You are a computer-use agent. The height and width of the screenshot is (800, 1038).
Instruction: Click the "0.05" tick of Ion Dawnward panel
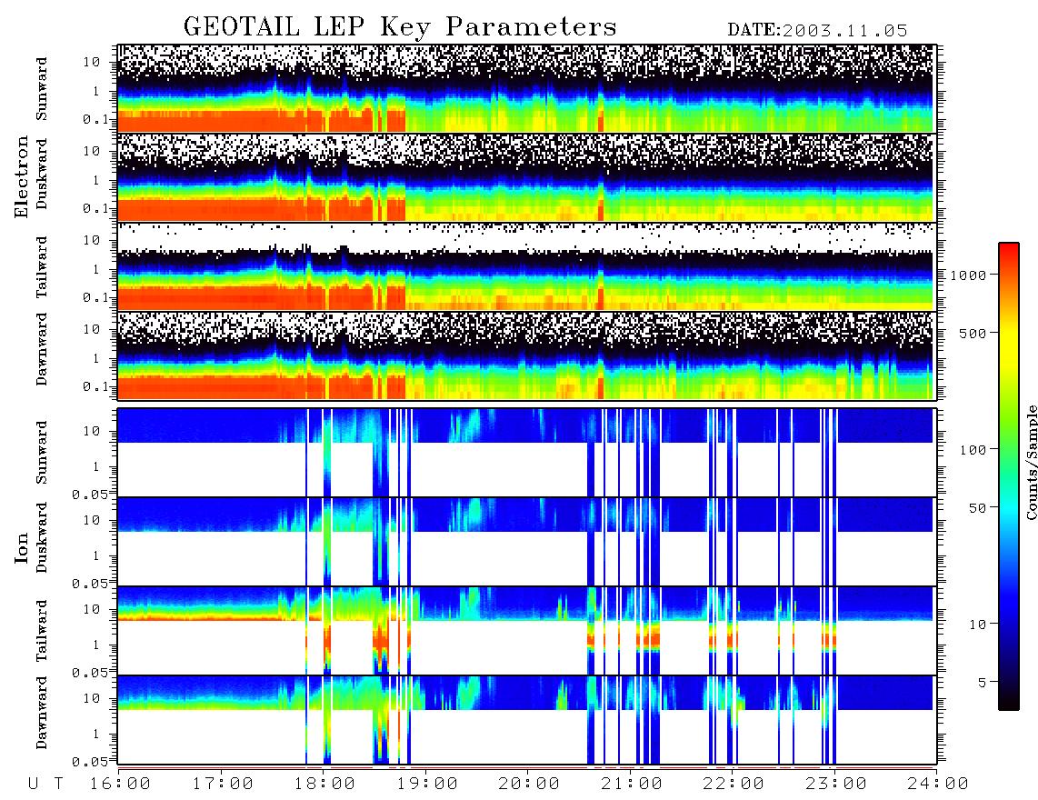(x=89, y=762)
